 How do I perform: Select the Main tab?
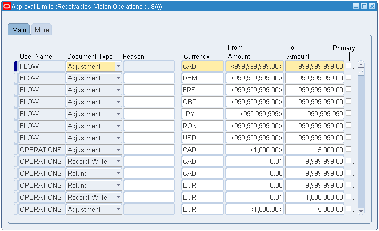[x=19, y=30]
